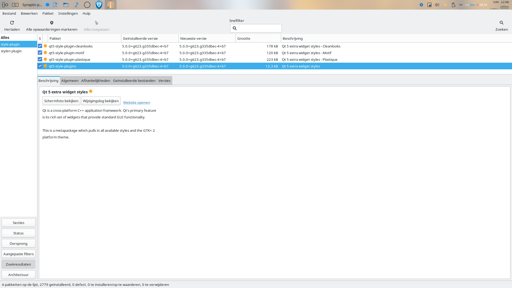This screenshot has width=512, height=288.
Task: Click the blue dot icon in the panel
Action: pos(47,5)
